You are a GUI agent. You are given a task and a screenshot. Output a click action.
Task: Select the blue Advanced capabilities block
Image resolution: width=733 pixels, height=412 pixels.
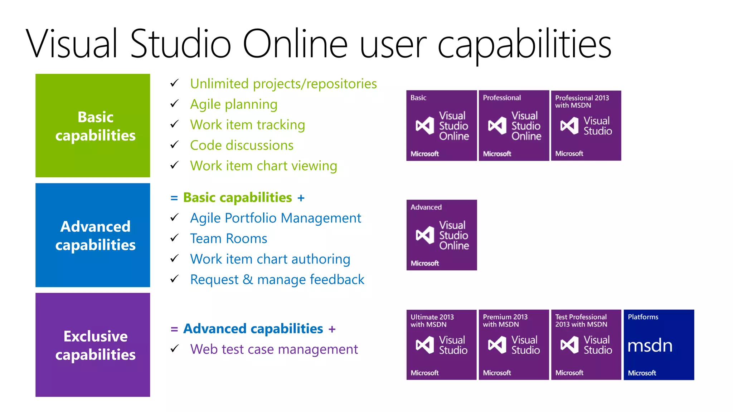[x=93, y=235]
